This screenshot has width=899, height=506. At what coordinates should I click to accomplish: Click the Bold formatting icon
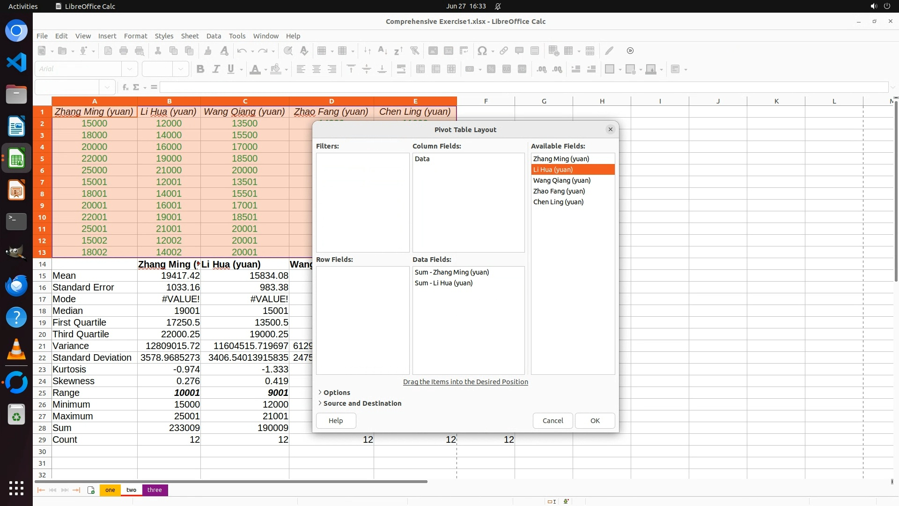click(200, 69)
